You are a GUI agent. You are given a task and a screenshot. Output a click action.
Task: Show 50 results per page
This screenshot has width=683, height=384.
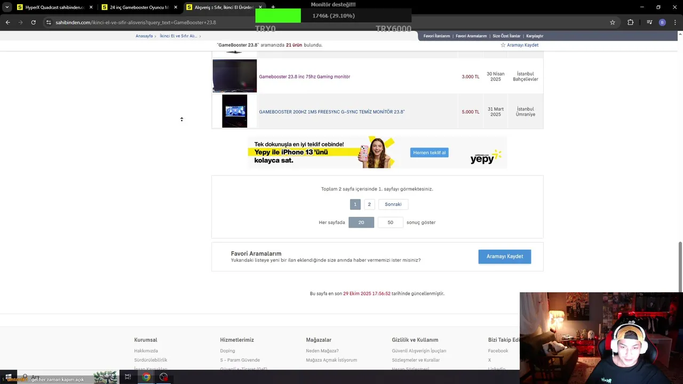(390, 222)
